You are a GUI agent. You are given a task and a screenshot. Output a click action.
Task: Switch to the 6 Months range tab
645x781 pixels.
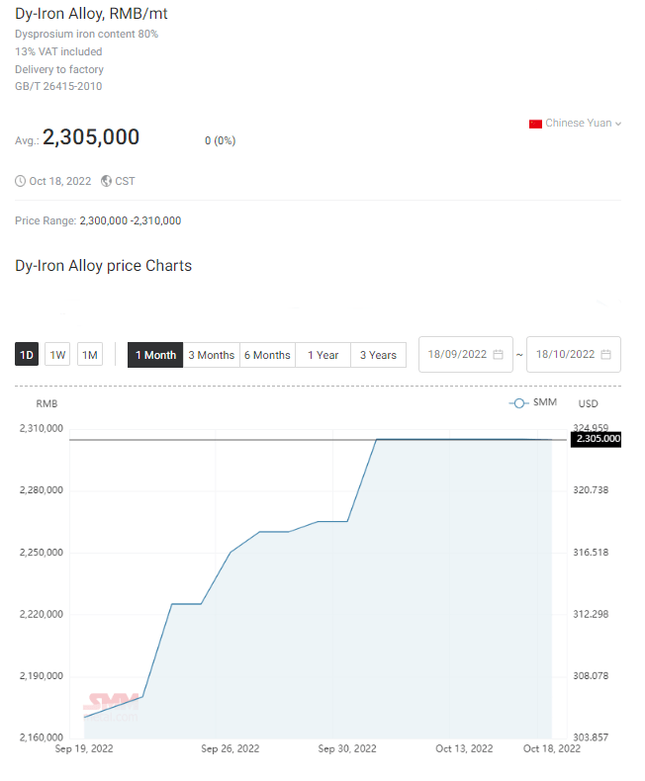click(268, 355)
